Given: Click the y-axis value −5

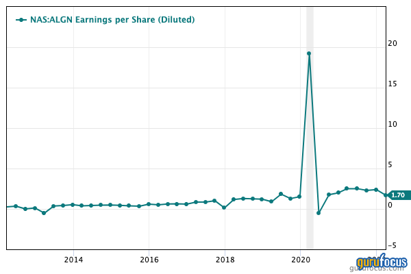Looking at the screenshot, I should [393, 246].
